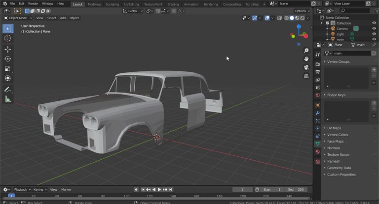Image resolution: width=379 pixels, height=204 pixels.
Task: Click the End frame 250 field
Action: pyautogui.click(x=296, y=190)
